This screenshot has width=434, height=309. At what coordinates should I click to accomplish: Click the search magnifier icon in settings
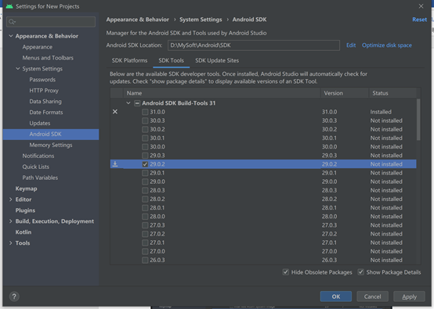click(12, 22)
